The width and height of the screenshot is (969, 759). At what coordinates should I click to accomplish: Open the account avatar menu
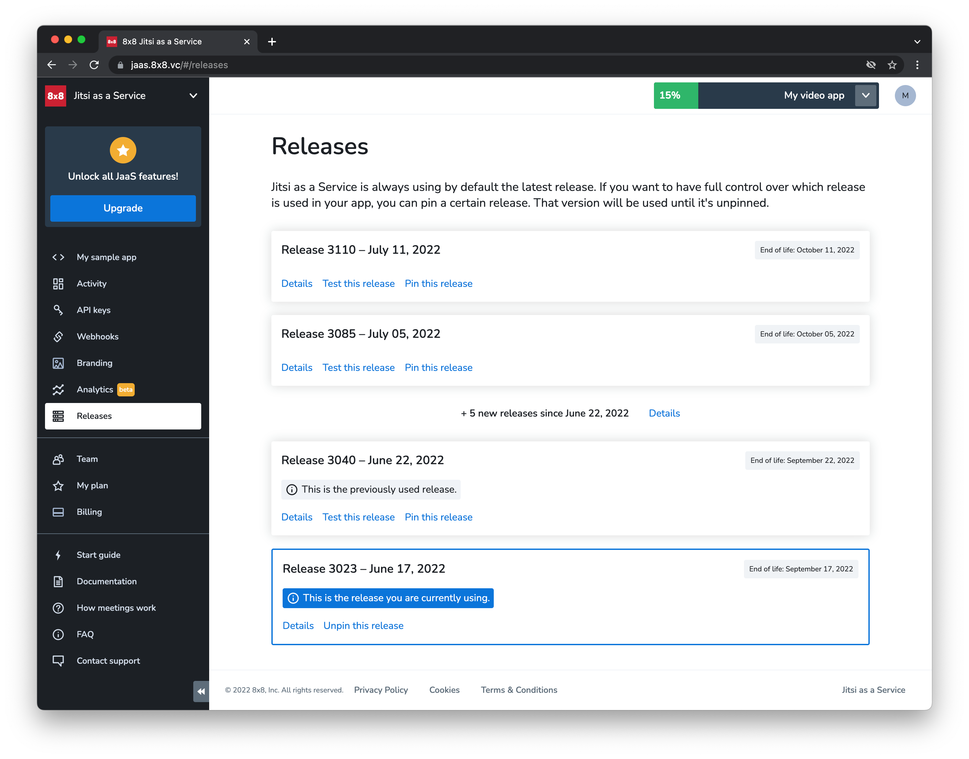[905, 95]
